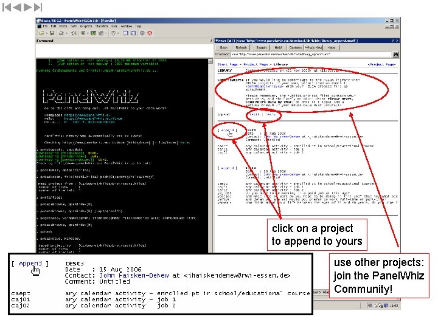Click the Viewer's What's New button
Viewport: 438px width, 328px height.
(314, 48)
